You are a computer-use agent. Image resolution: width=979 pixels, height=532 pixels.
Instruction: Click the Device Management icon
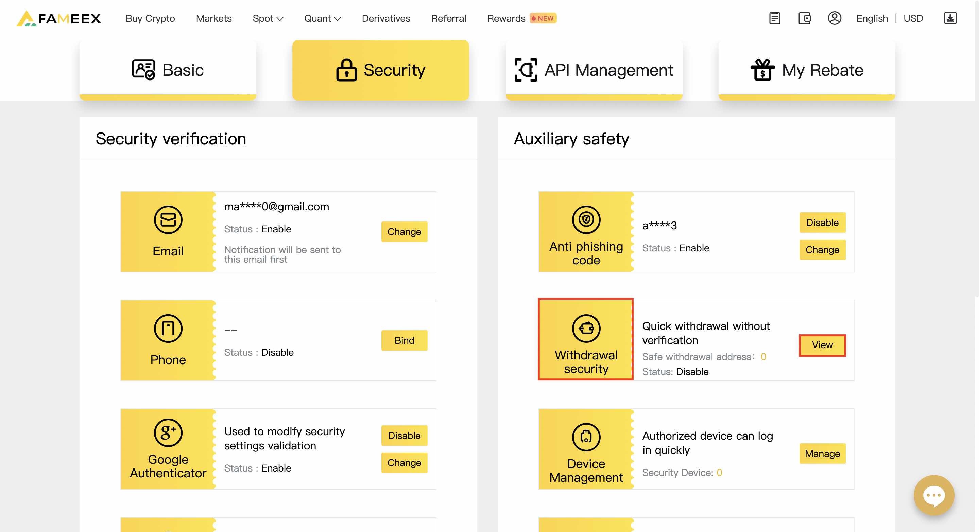586,437
